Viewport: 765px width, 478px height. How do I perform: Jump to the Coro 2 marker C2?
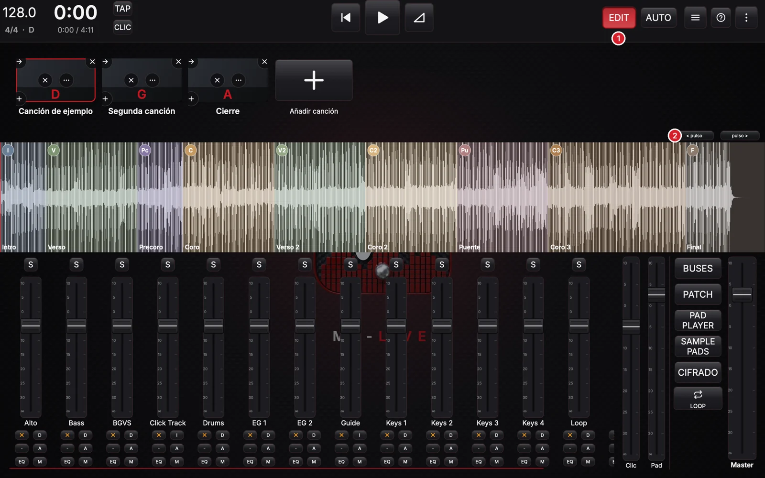pyautogui.click(x=373, y=151)
